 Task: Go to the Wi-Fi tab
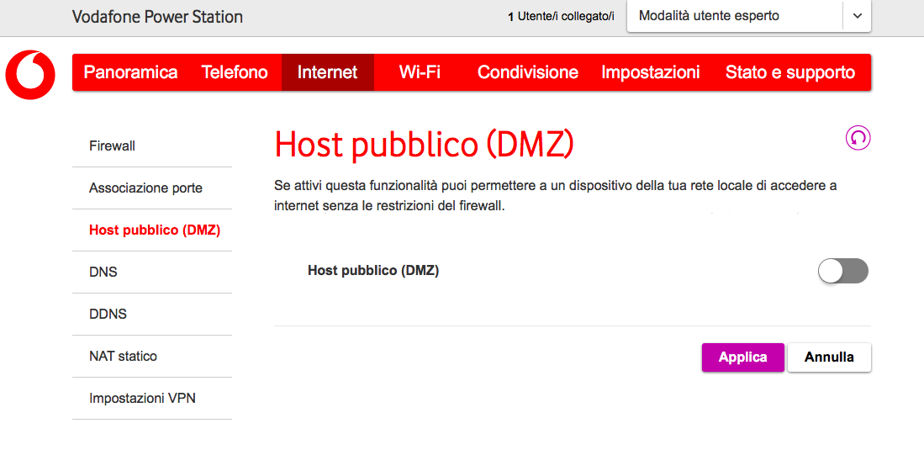pyautogui.click(x=420, y=72)
